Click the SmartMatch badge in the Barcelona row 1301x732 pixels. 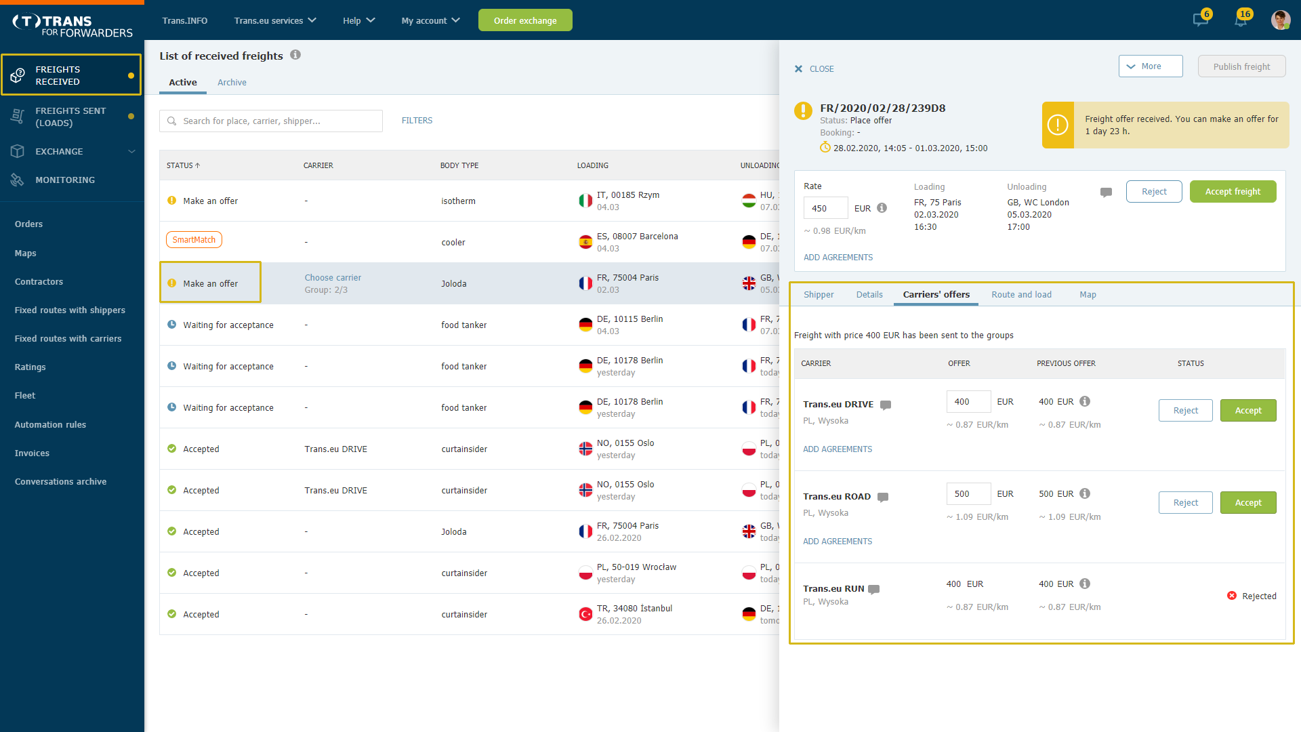click(x=194, y=240)
